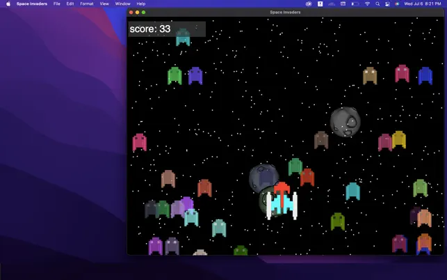Viewport: 447px width, 280px height.
Task: Click the purple alien beside the gray alien
Action: point(155,246)
